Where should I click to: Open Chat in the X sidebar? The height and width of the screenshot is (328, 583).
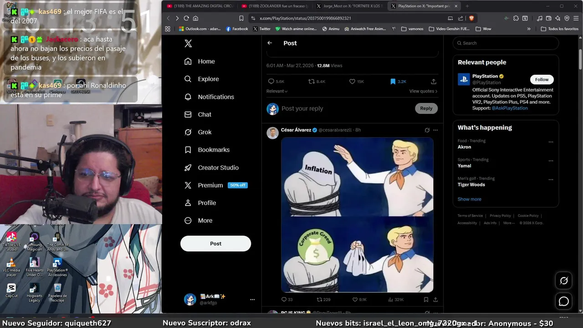[198, 114]
